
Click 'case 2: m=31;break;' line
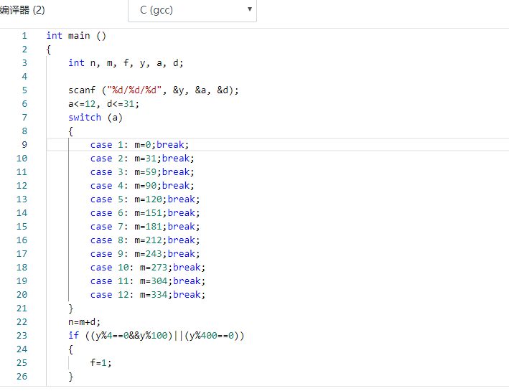pyautogui.click(x=142, y=159)
